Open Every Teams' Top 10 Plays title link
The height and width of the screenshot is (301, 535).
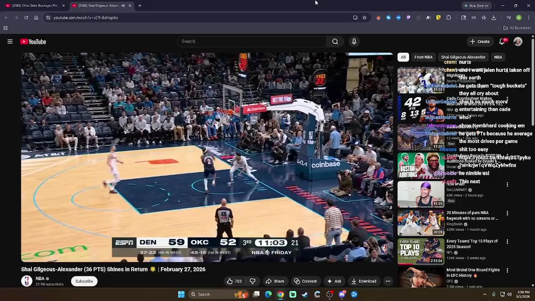472,244
